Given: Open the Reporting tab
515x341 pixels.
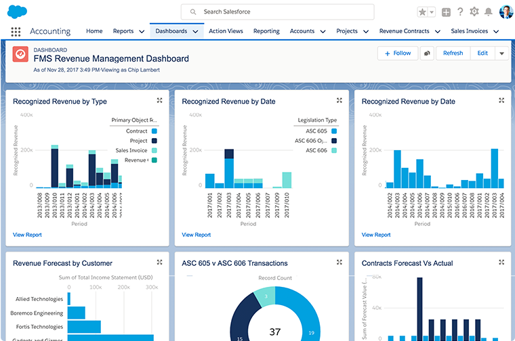Looking at the screenshot, I should [x=266, y=31].
